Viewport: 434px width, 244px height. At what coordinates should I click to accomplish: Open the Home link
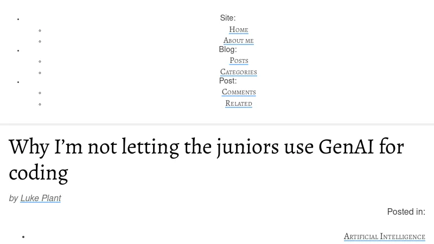coord(239,30)
